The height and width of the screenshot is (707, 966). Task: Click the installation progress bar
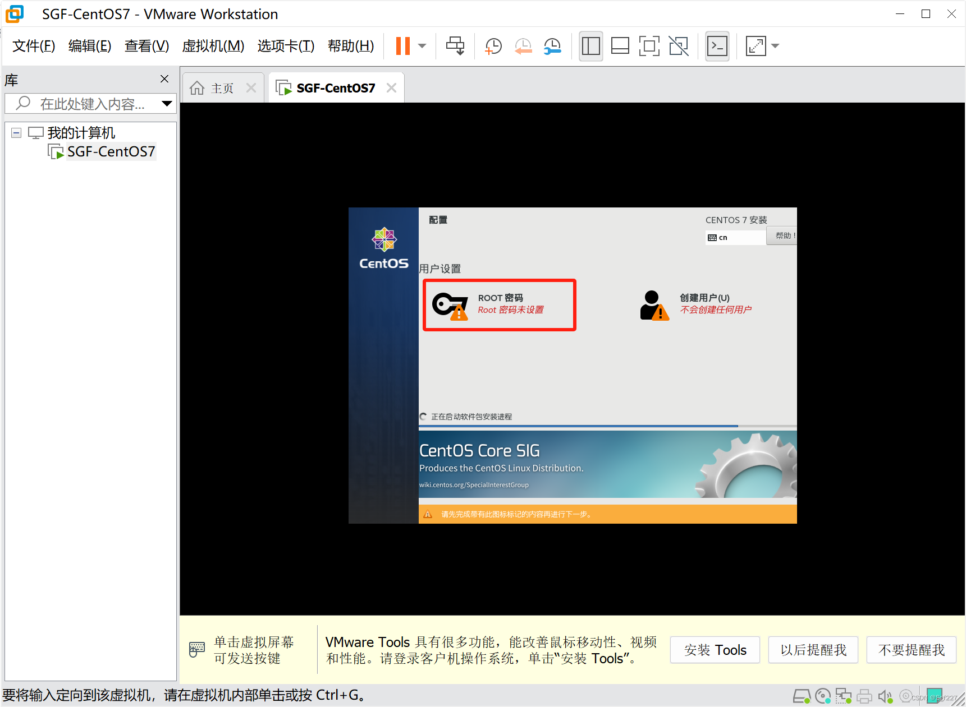[607, 426]
